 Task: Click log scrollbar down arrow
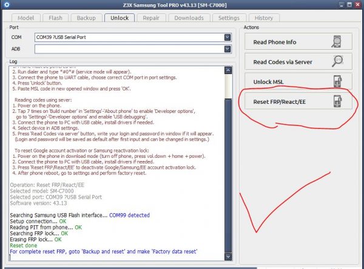coord(228,256)
